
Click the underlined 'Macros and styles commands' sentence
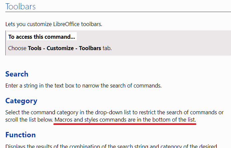click(x=125, y=120)
